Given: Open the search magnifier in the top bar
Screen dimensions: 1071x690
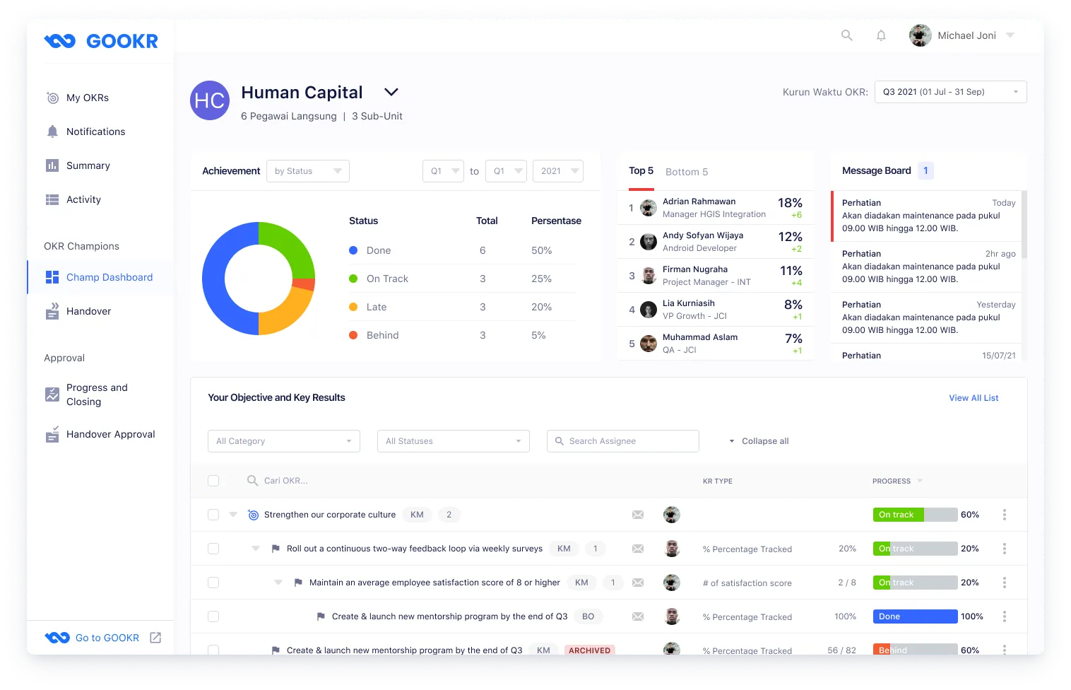Looking at the screenshot, I should [x=847, y=35].
